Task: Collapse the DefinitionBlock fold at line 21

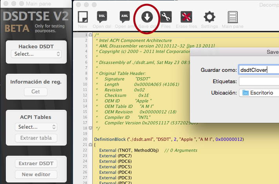Action: [90, 145]
